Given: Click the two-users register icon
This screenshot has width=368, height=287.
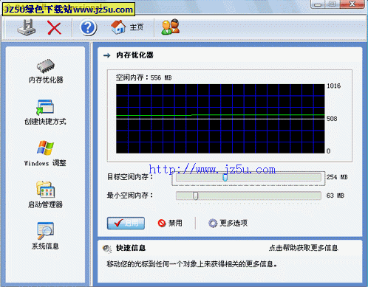Looking at the screenshot, I should [x=170, y=27].
